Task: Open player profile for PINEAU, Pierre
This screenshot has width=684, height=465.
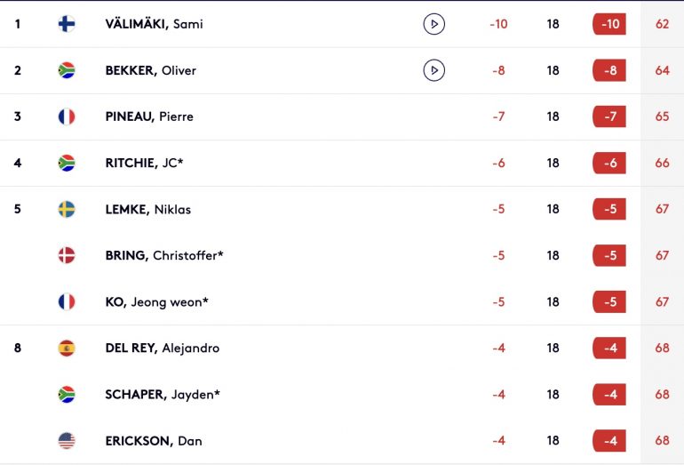Action: (x=149, y=116)
